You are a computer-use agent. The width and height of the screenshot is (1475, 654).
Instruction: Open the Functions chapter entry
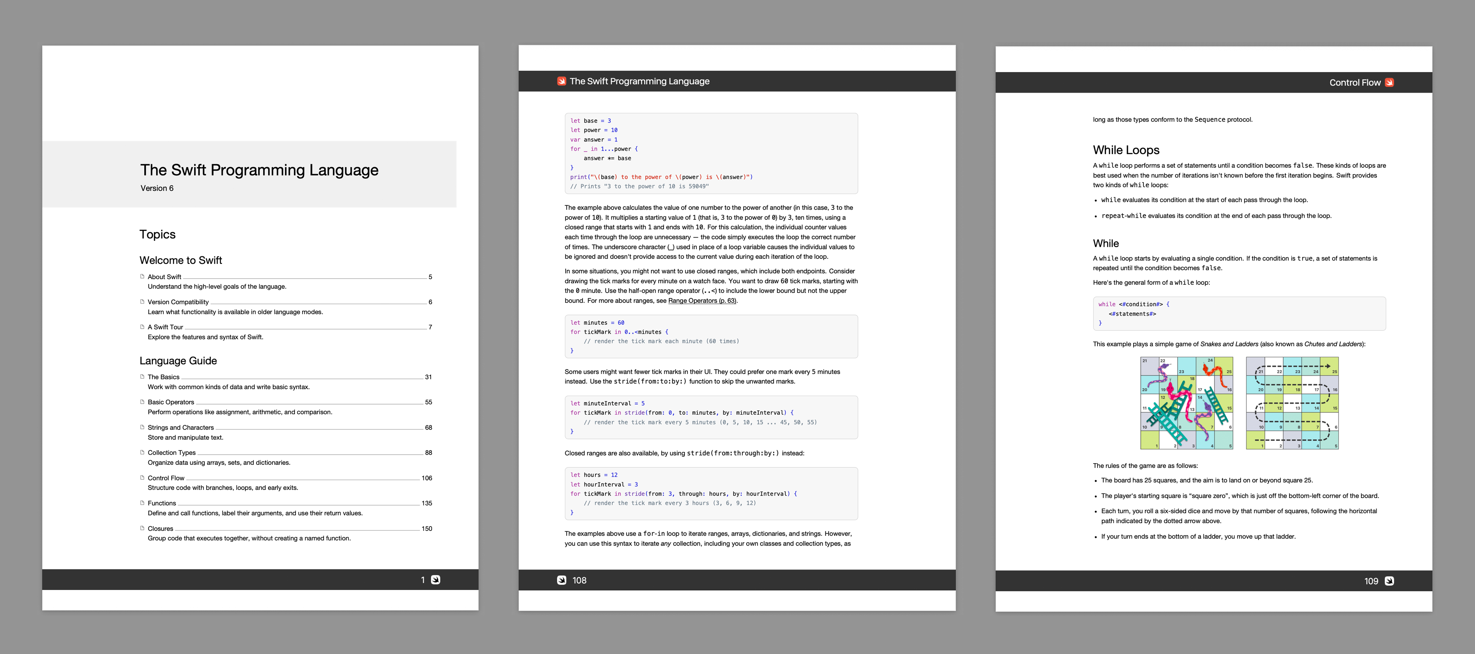[162, 503]
